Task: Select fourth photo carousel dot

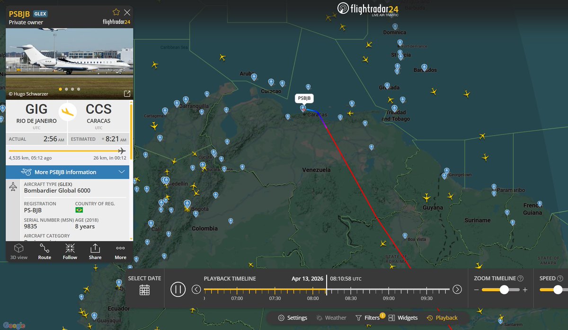Action: [79, 89]
